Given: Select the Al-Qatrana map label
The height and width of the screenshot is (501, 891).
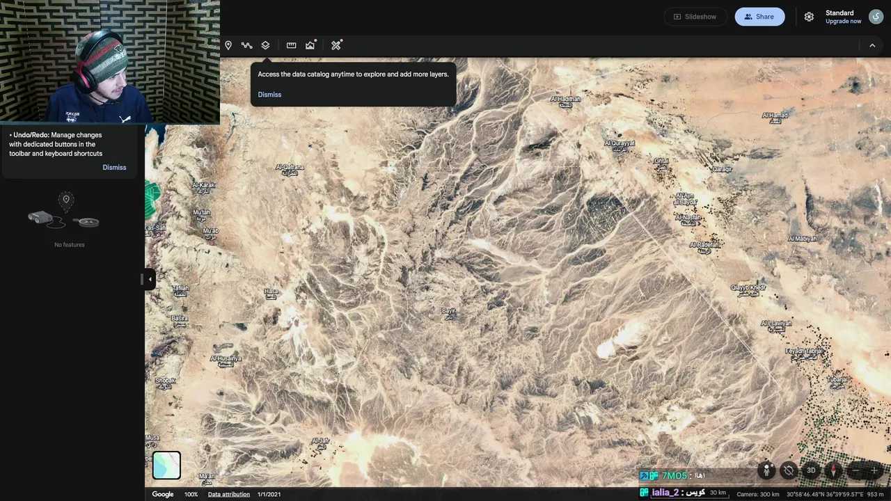Looking at the screenshot, I should coord(290,169).
